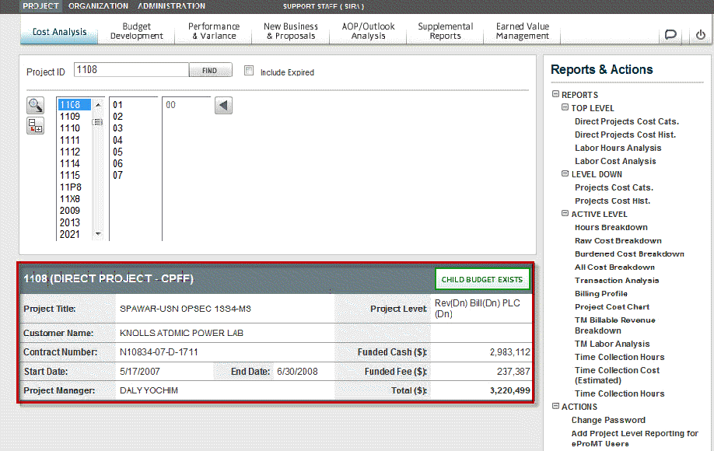Click the project list scroll-up arrow
Image resolution: width=714 pixels, height=451 pixels.
[x=98, y=104]
